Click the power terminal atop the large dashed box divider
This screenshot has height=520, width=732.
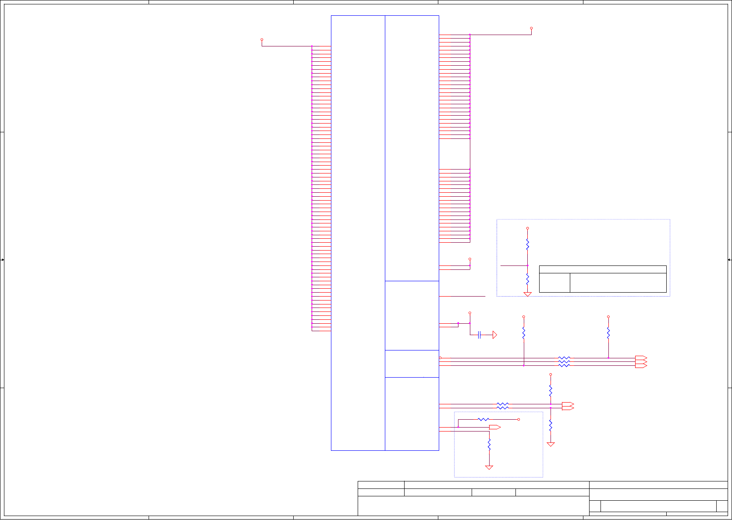tap(528, 228)
